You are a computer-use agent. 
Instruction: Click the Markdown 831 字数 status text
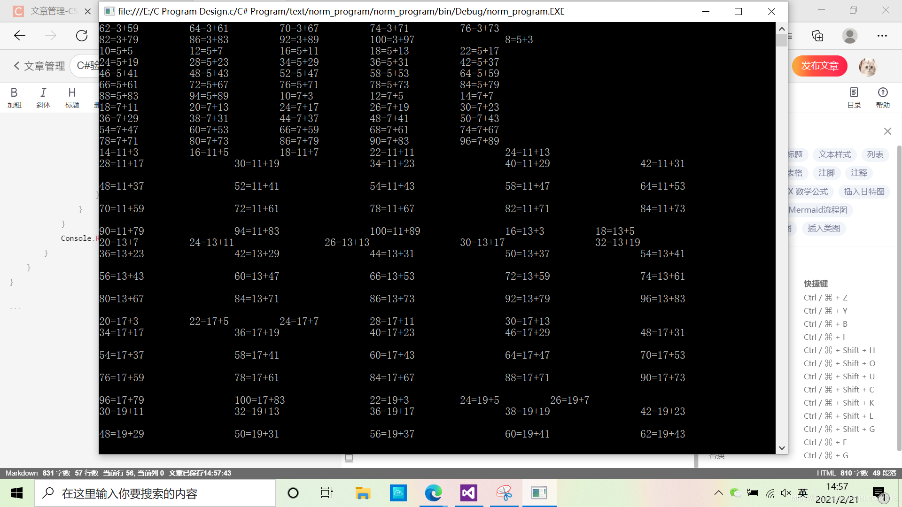tap(38, 473)
